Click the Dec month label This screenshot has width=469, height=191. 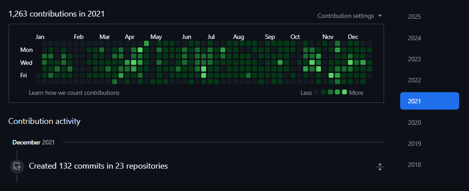[353, 37]
